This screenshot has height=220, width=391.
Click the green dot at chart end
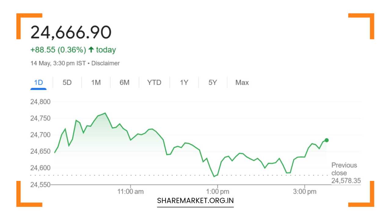[327, 140]
